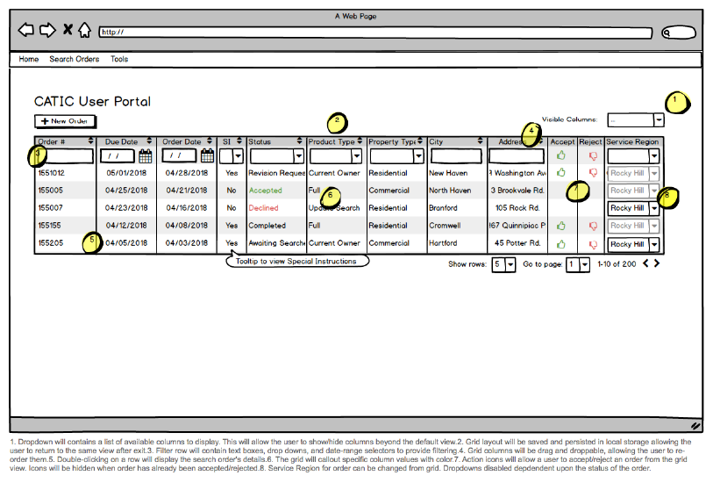This screenshot has width=713, height=483.
Task: Sort by the Order Date column arrows
Action: (x=210, y=141)
